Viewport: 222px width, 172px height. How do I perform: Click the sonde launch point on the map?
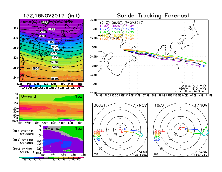pyautogui.click(x=124, y=50)
